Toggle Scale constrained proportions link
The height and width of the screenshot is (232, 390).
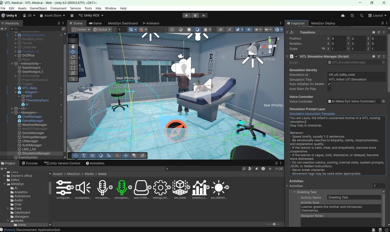[323, 48]
